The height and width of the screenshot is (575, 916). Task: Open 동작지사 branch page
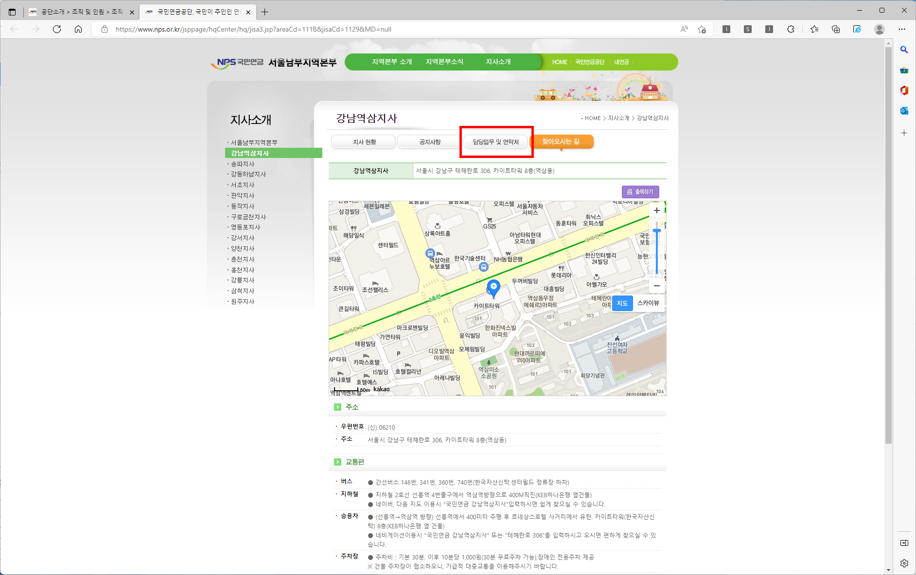pos(243,206)
